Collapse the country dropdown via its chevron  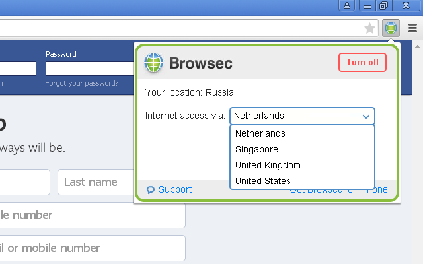pyautogui.click(x=366, y=116)
